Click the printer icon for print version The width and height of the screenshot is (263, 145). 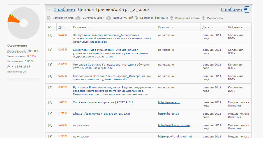click(172, 18)
